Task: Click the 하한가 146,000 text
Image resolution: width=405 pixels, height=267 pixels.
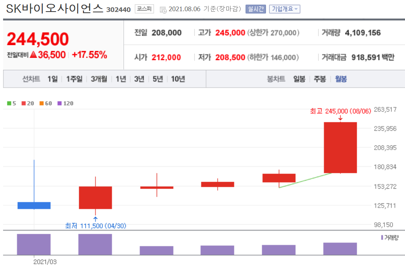Action: [x=273, y=57]
